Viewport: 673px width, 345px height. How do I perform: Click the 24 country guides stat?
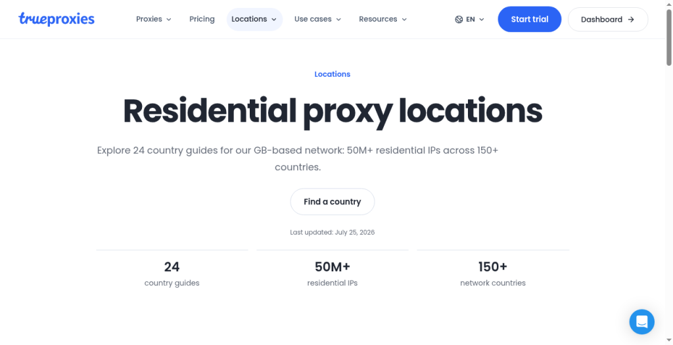(172, 274)
